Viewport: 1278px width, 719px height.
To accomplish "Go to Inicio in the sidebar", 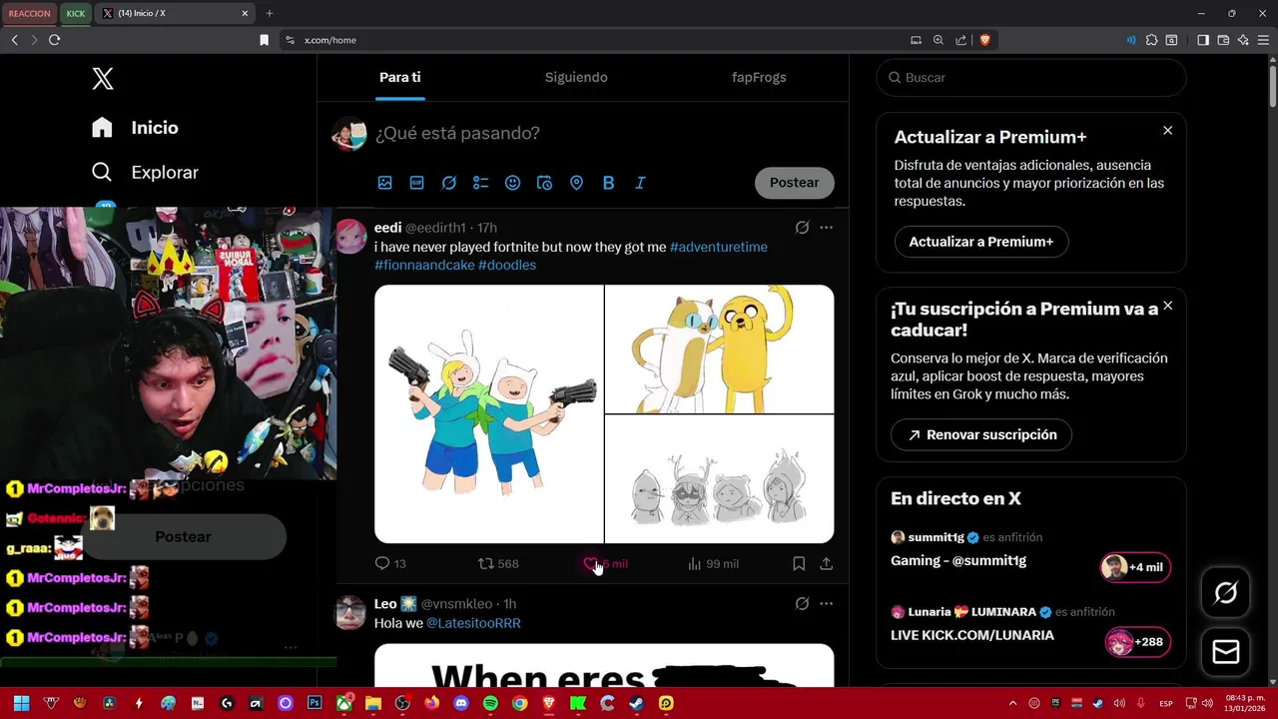I will click(x=135, y=128).
